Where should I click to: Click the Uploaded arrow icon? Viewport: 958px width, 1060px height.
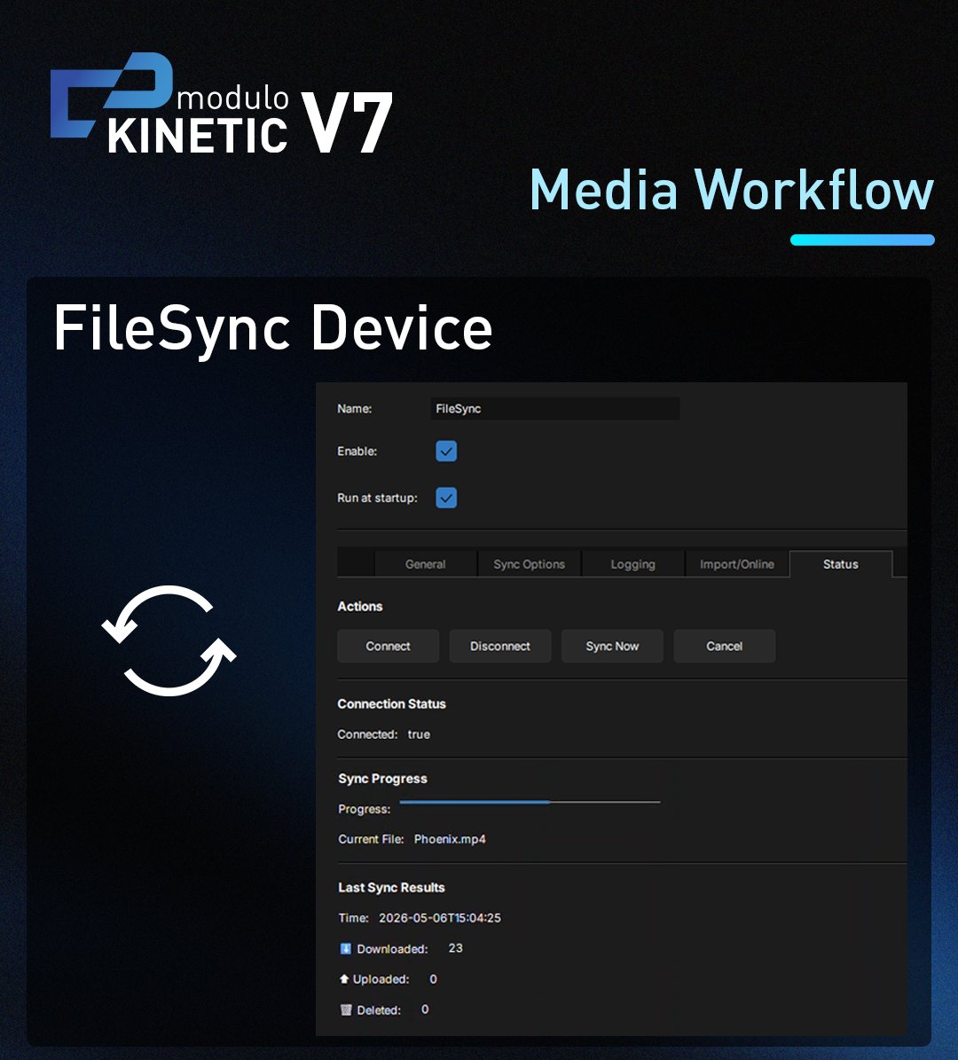343,979
